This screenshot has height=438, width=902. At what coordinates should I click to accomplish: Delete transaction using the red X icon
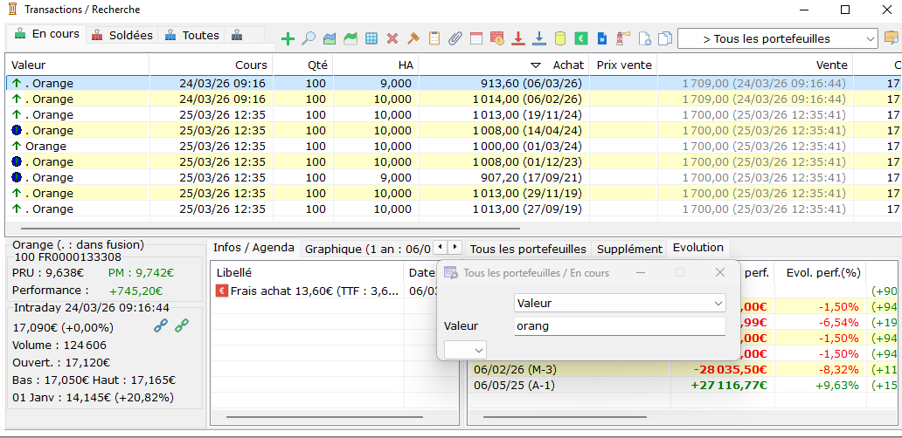click(x=392, y=39)
